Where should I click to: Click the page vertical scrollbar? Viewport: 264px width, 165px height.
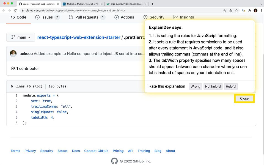[x=263, y=105]
